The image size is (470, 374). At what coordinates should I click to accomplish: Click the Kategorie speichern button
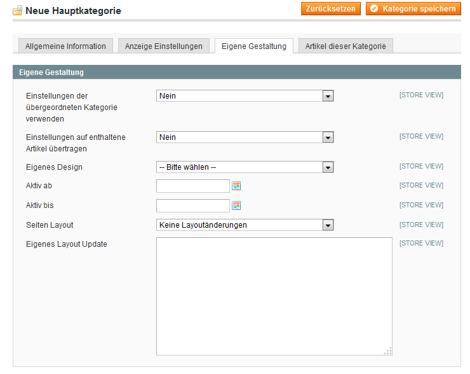[x=413, y=8]
